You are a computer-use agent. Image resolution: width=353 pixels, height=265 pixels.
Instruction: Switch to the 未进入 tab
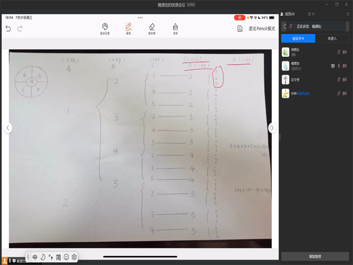click(x=332, y=38)
